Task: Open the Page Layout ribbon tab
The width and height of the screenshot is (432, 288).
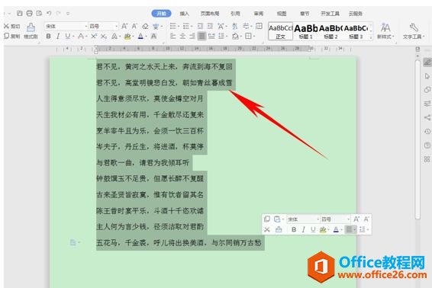Action: pyautogui.click(x=210, y=13)
